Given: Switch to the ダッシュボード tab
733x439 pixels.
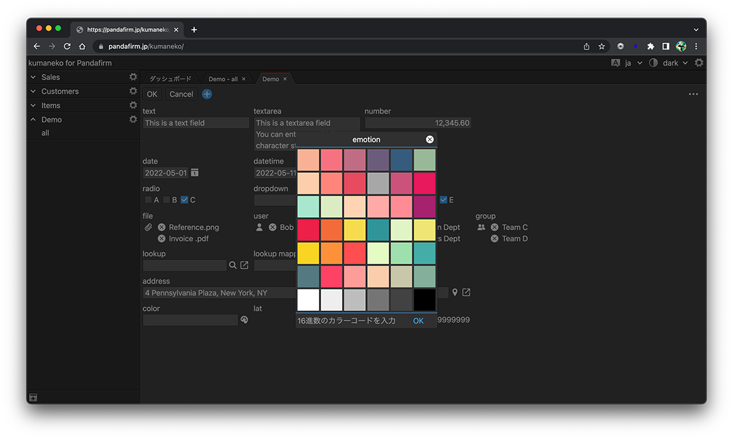Looking at the screenshot, I should (170, 79).
